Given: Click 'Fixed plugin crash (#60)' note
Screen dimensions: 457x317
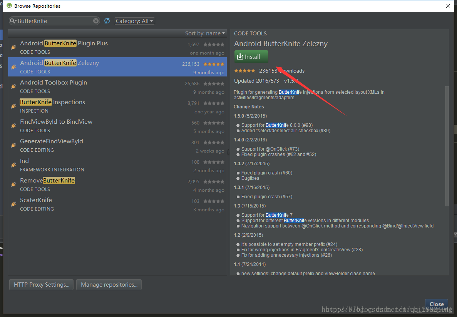Looking at the screenshot, I should (267, 173).
